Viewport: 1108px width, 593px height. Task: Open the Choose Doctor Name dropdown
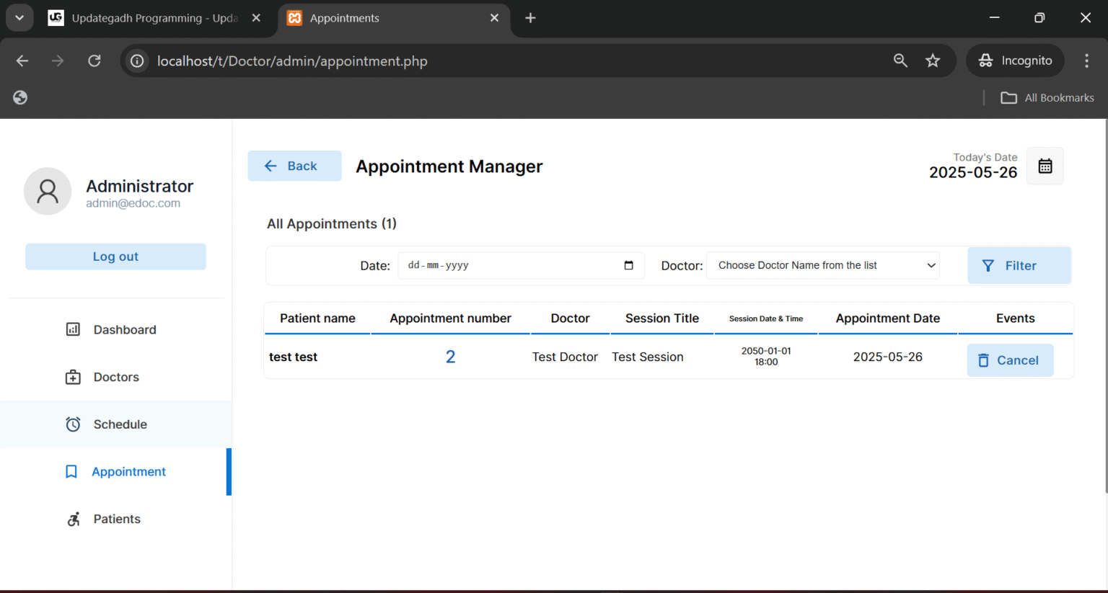point(822,265)
